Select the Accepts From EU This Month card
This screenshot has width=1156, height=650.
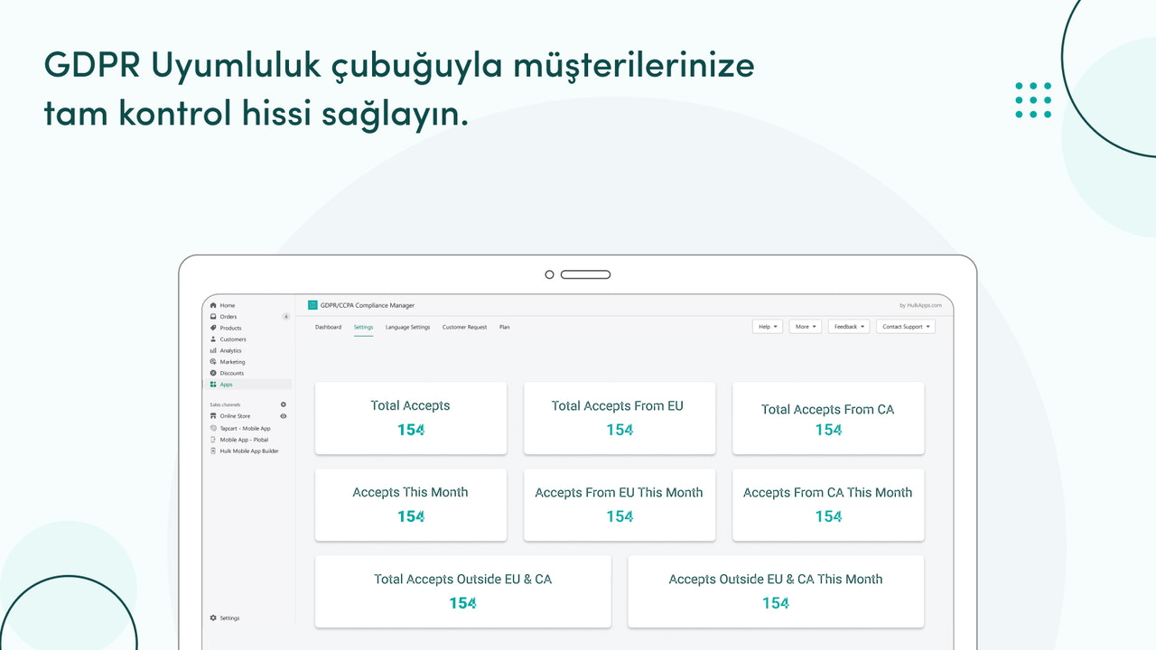click(x=620, y=505)
